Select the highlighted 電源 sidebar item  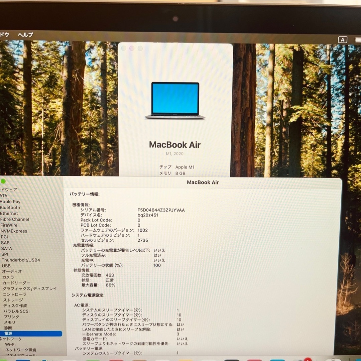pos(31,333)
